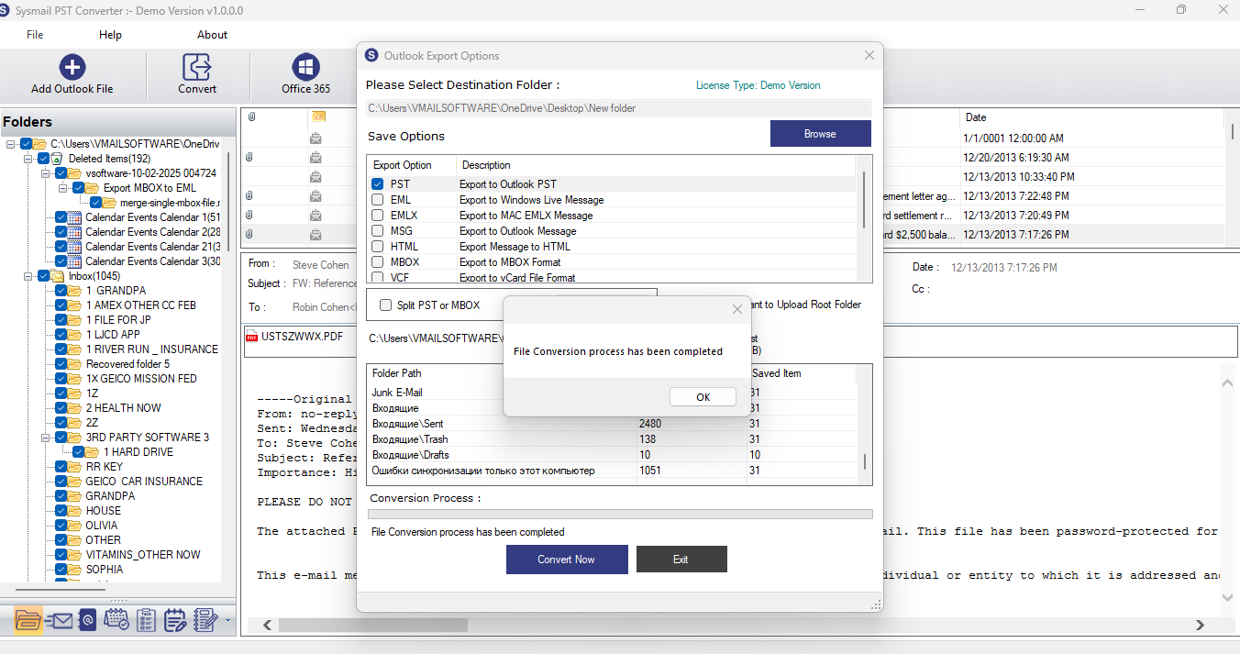Open the bottom icon bar overflow dropdown arrow
The image size is (1240, 654).
[x=227, y=622]
